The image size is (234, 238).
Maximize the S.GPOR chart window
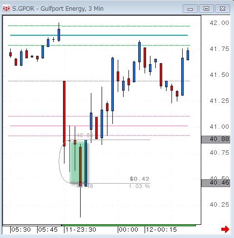pyautogui.click(x=206, y=9)
